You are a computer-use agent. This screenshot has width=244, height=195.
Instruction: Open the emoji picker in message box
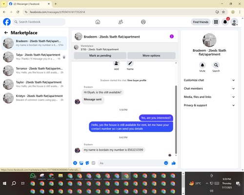click(x=166, y=163)
